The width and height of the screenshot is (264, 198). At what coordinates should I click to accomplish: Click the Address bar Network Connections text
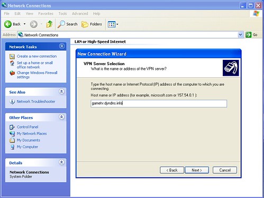click(41, 35)
